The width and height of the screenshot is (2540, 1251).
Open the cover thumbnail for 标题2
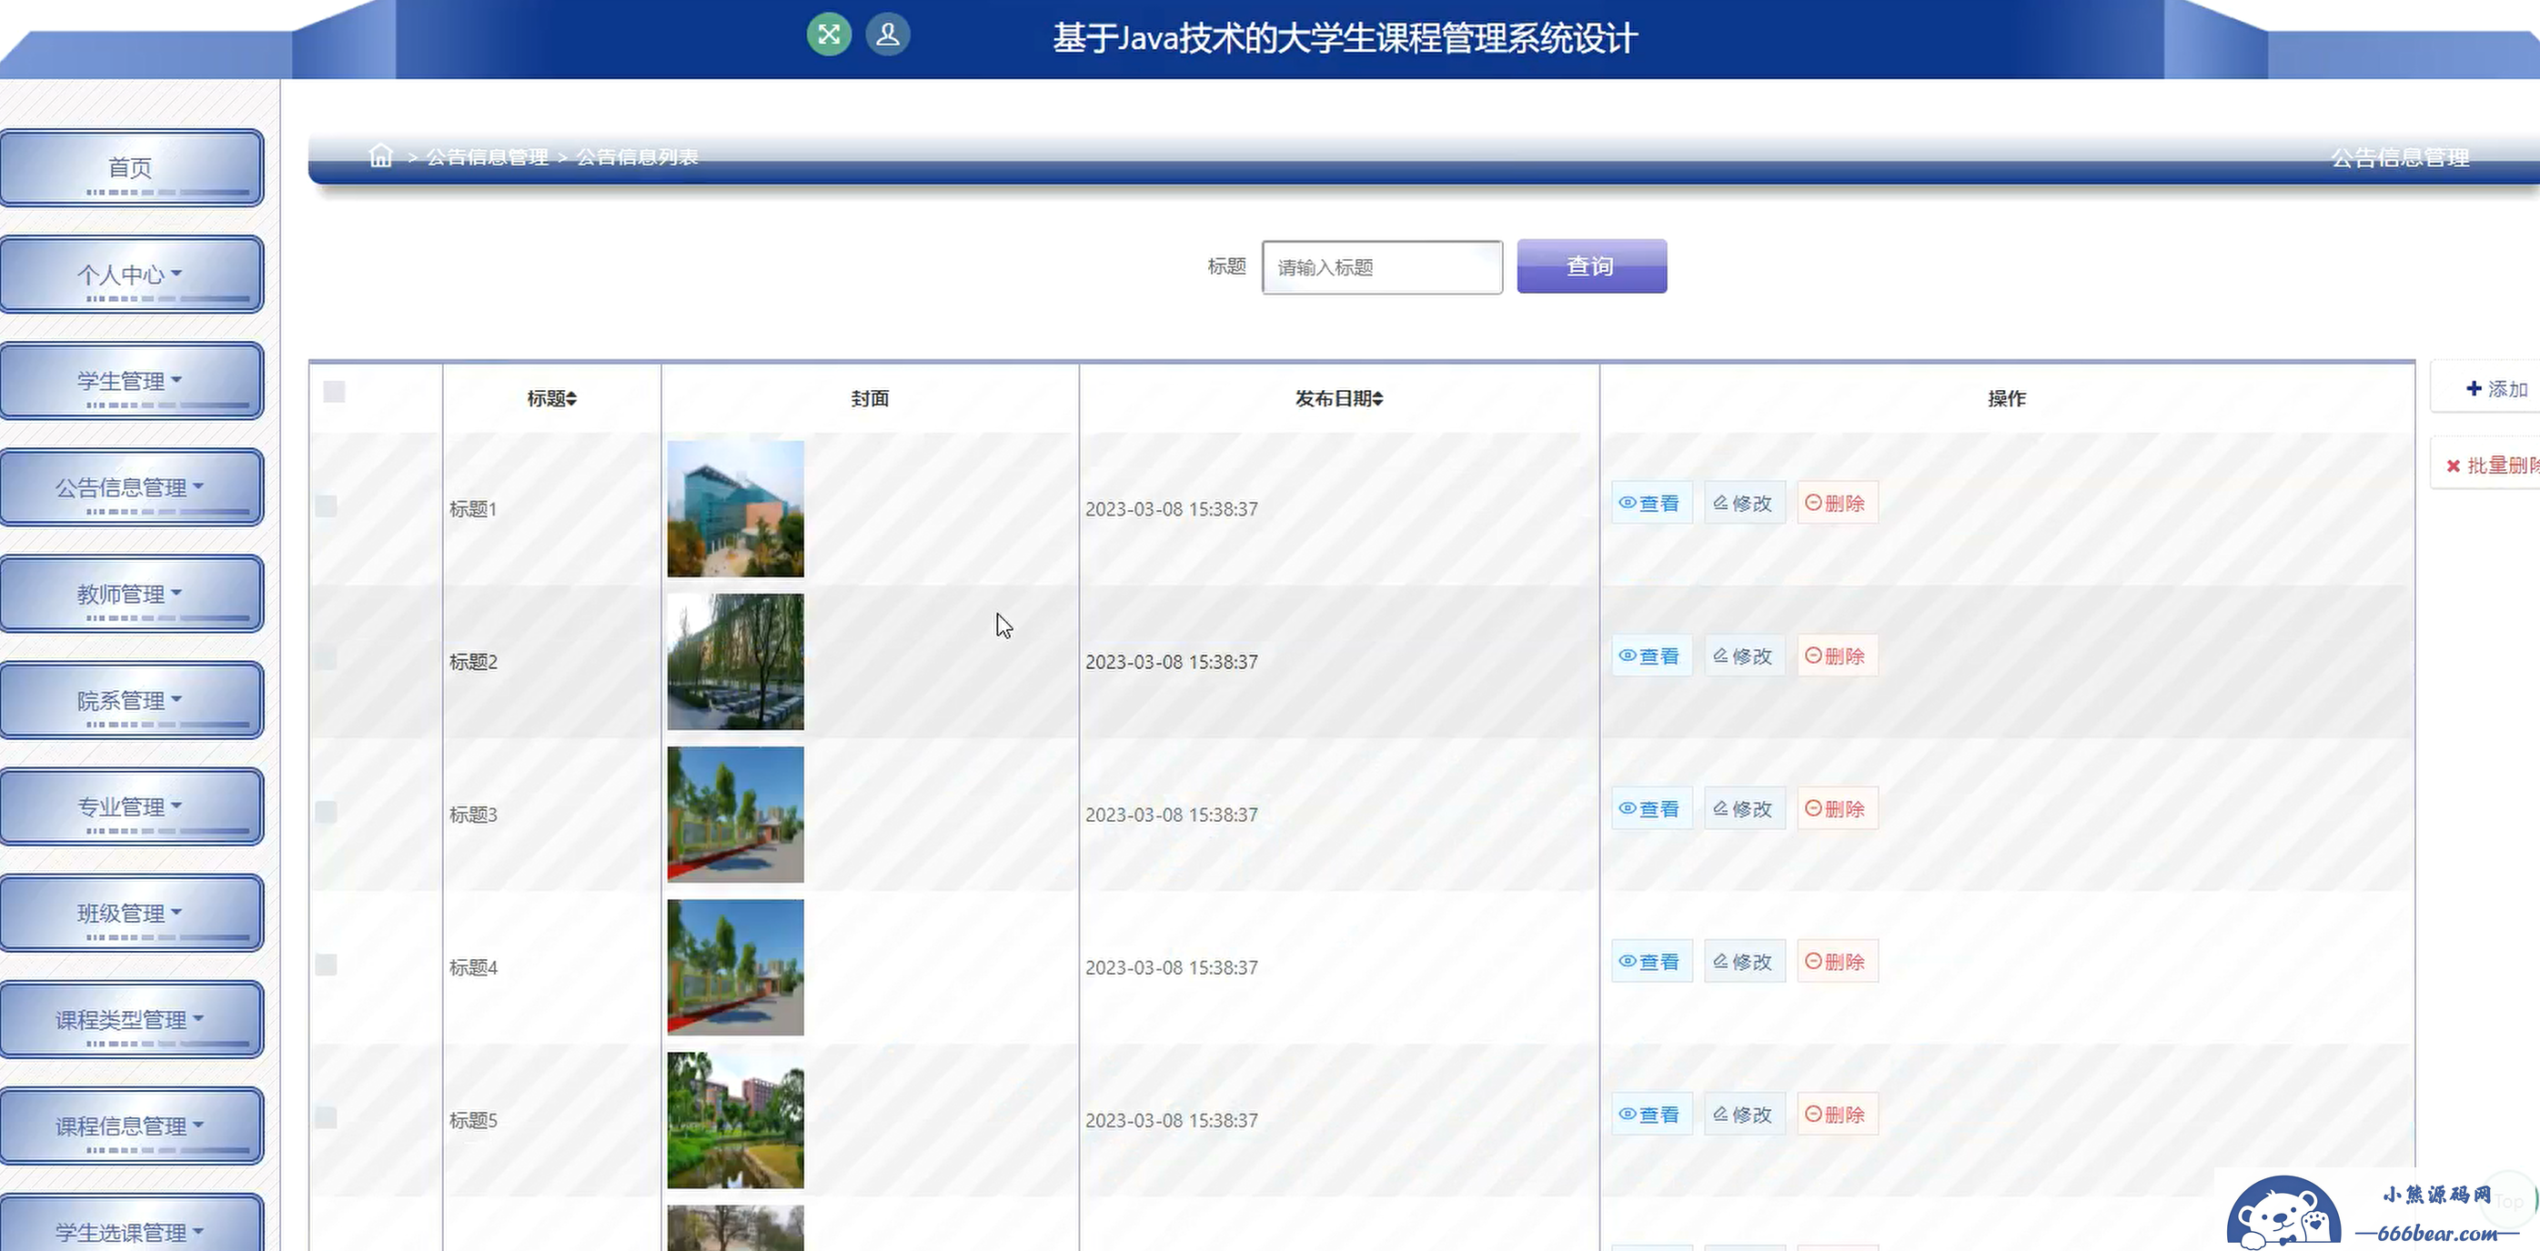(736, 661)
